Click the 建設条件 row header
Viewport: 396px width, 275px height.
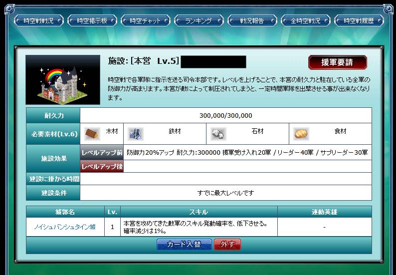click(53, 193)
